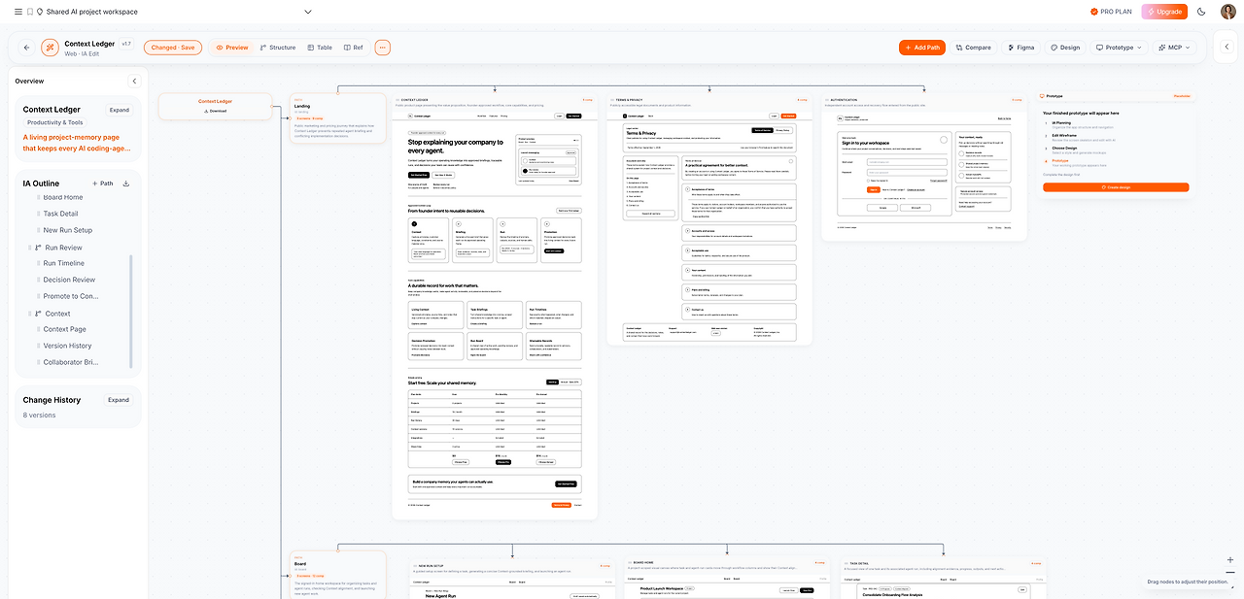Open the MCP dropdown menu
This screenshot has height=599, width=1244.
1174,48
